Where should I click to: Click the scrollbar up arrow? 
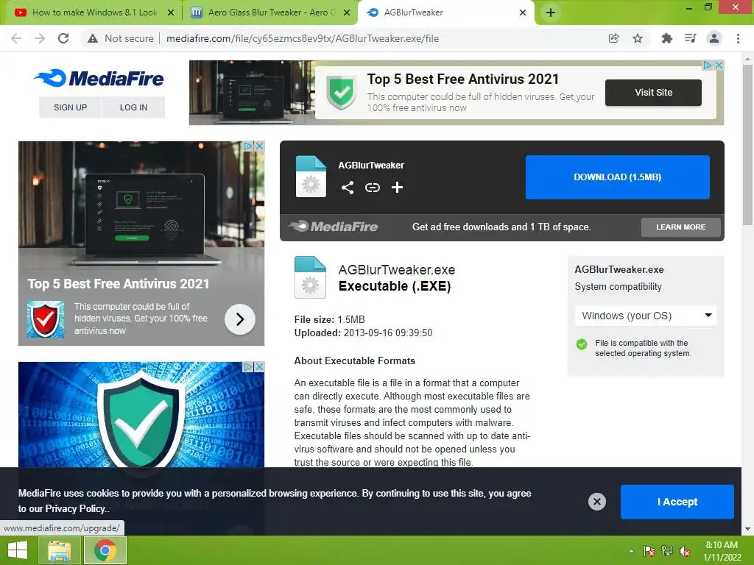pos(747,59)
